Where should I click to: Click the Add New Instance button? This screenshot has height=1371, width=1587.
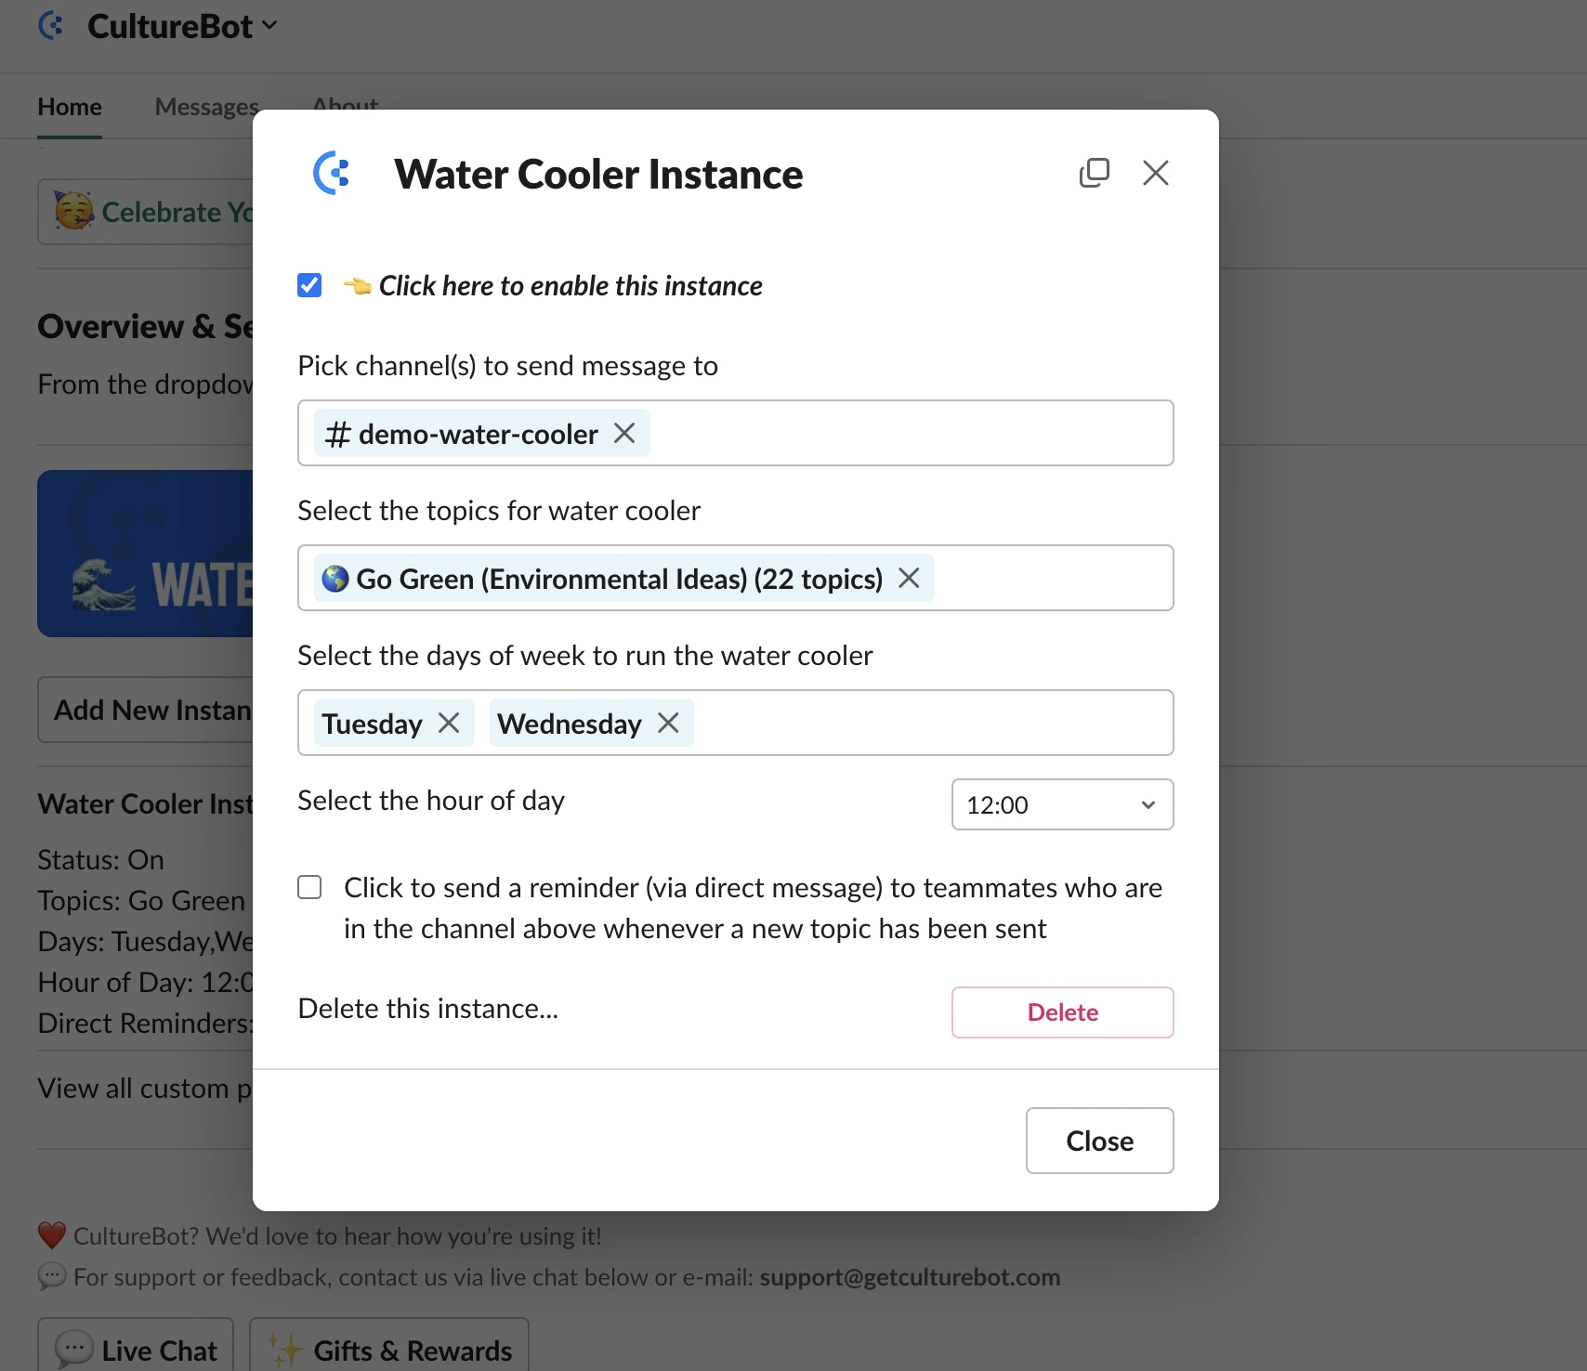click(x=145, y=710)
